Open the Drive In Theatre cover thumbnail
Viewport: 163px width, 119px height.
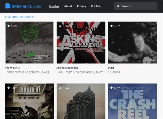[x=30, y=101]
